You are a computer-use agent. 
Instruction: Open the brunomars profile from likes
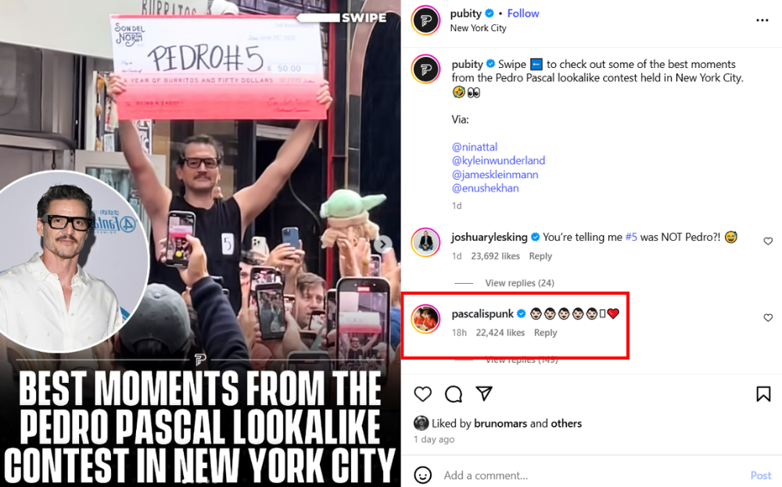point(500,423)
